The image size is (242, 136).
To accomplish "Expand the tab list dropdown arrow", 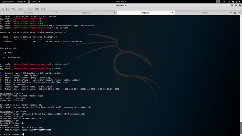I will click(x=240, y=13).
